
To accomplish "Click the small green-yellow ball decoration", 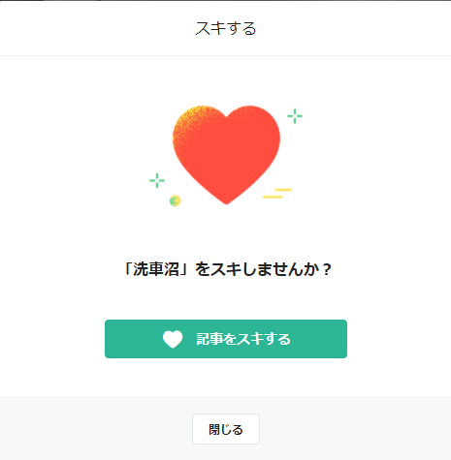I will tap(176, 200).
